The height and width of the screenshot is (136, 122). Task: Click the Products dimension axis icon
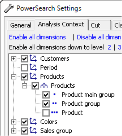(x=33, y=76)
